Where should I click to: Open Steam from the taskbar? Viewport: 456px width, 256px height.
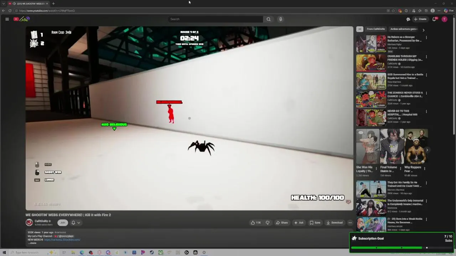click(x=152, y=252)
